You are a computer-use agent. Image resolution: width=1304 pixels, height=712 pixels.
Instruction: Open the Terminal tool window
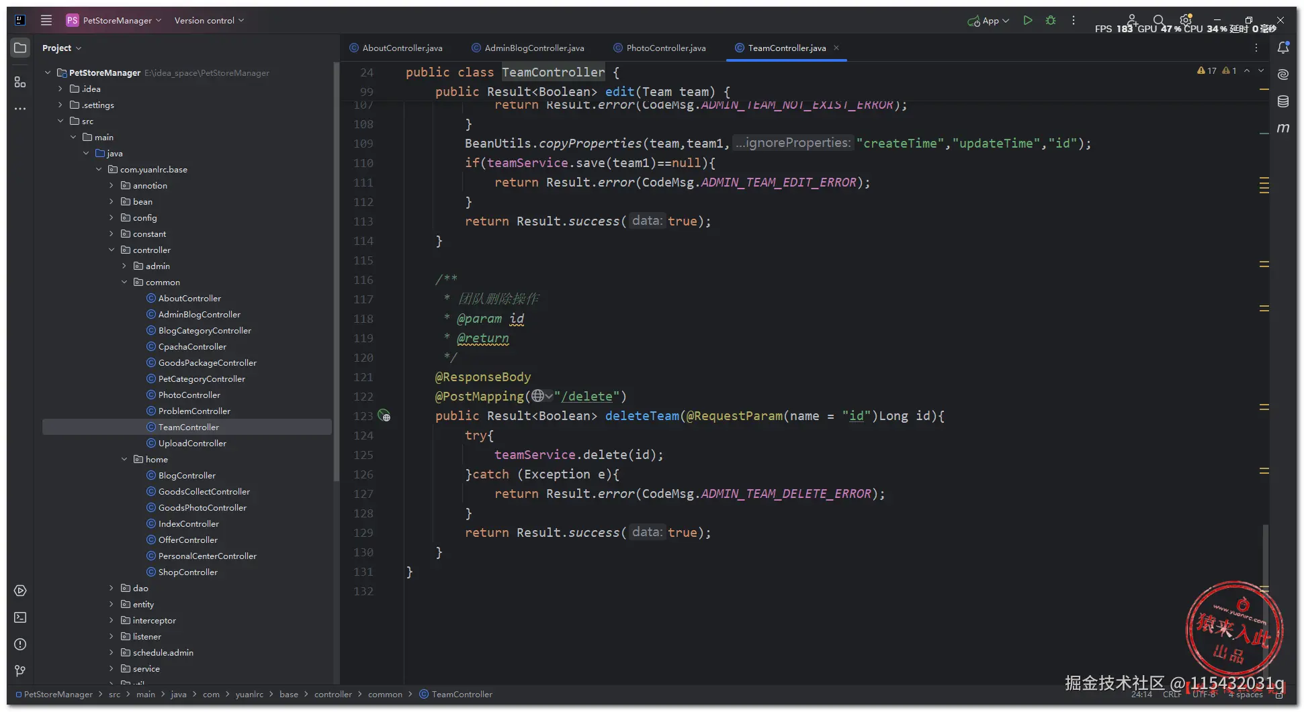[x=20, y=617]
